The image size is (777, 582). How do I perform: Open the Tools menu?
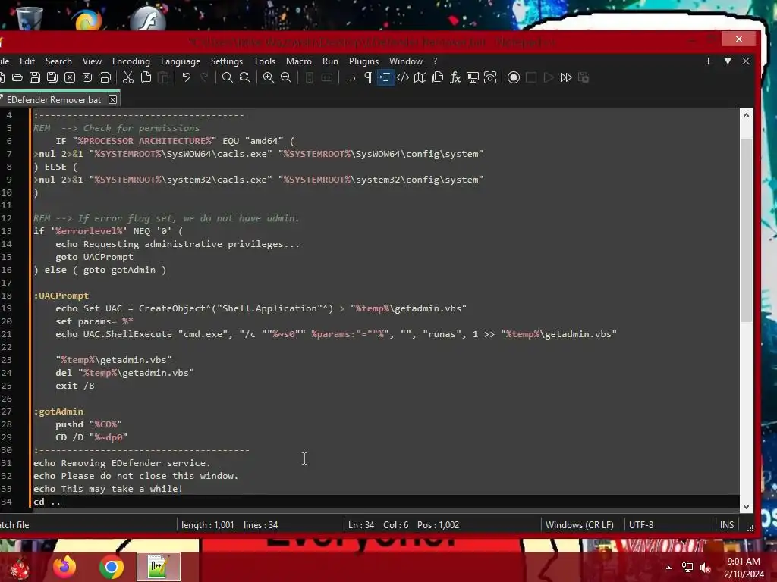[x=264, y=61]
